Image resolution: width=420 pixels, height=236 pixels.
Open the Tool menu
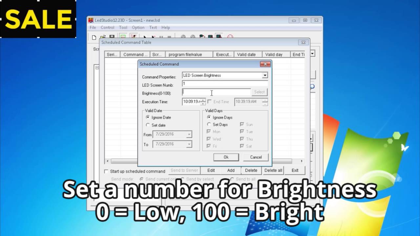coord(123,28)
